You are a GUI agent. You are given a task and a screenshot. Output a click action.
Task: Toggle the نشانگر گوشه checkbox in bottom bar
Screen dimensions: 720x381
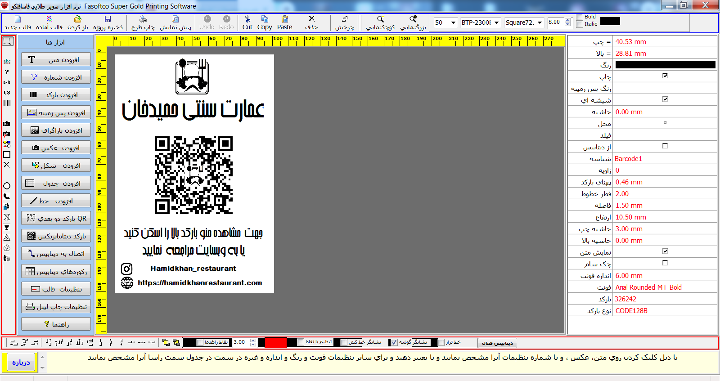[x=395, y=343]
